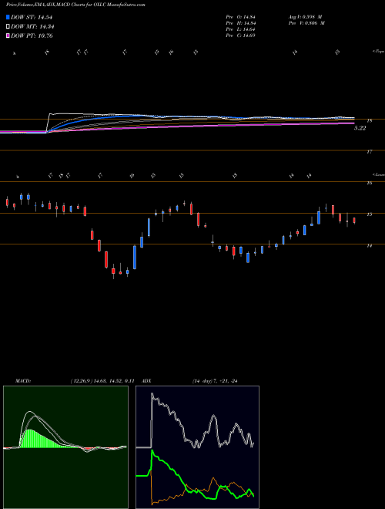Select the 'DOW PT: 10.76' legend text
The width and height of the screenshot is (385, 509).
click(32, 35)
